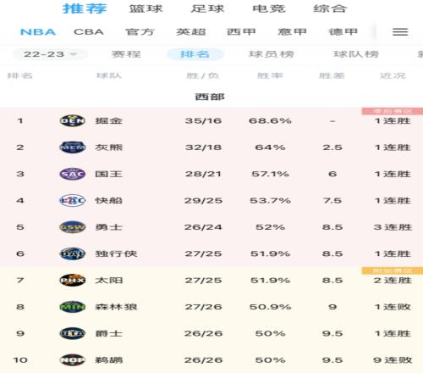Image resolution: width=423 pixels, height=373 pixels.
Task: Open the 球员榜 player rankings tab
Action: (x=272, y=54)
